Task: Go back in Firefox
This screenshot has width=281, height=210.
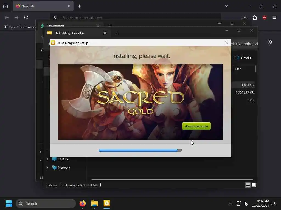Action: (x=7, y=17)
